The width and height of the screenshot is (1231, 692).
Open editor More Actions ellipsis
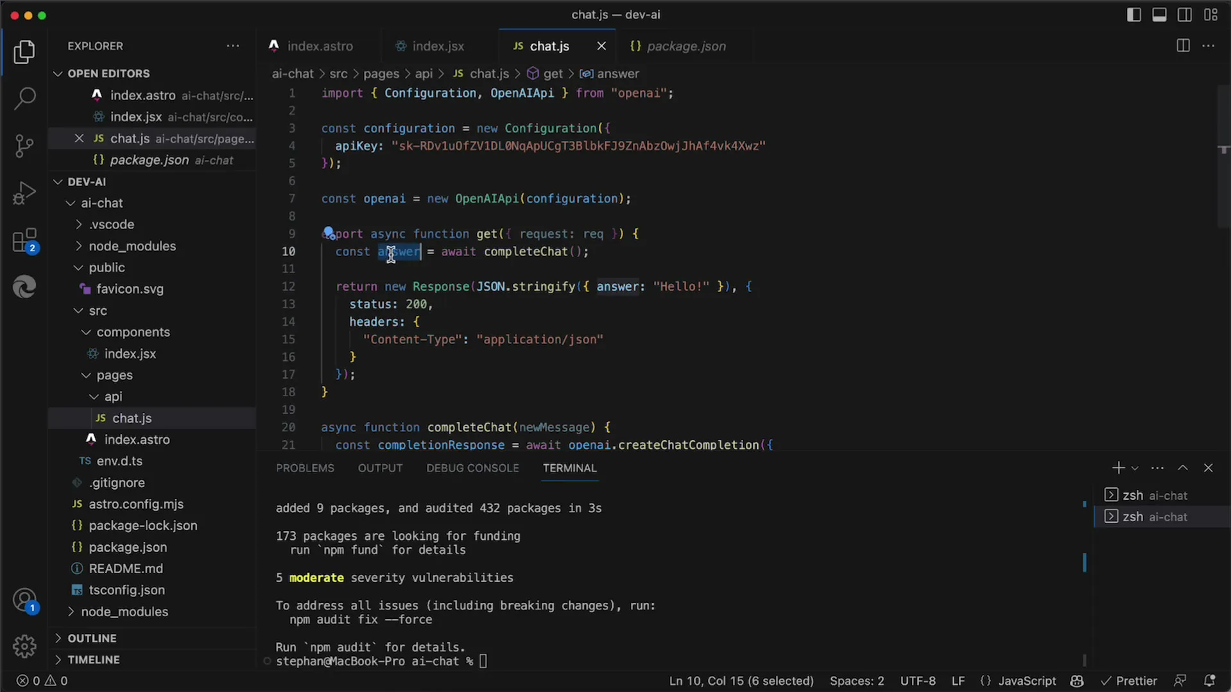[1209, 46]
